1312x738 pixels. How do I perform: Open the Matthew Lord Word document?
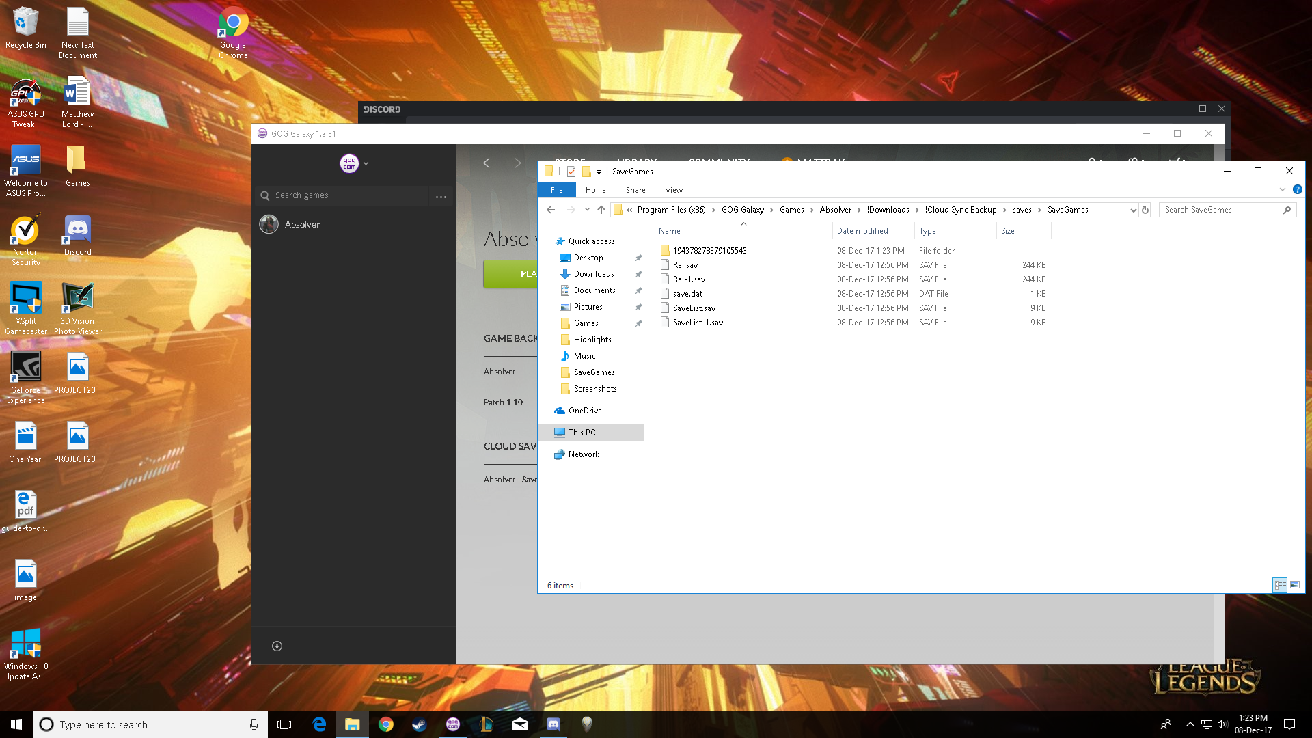point(77,102)
